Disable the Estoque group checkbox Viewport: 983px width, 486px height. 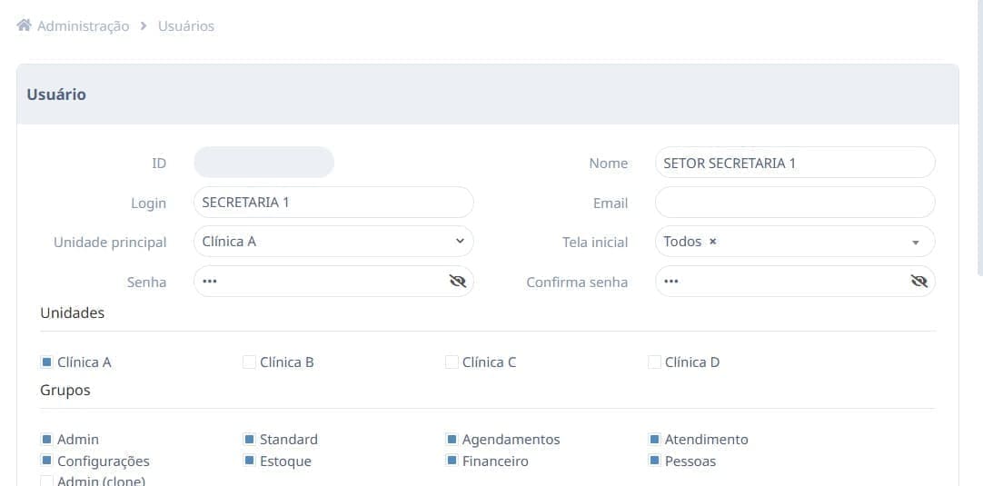[249, 461]
